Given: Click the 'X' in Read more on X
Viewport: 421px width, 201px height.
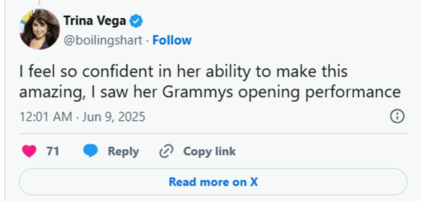Looking at the screenshot, I should click(x=254, y=182).
